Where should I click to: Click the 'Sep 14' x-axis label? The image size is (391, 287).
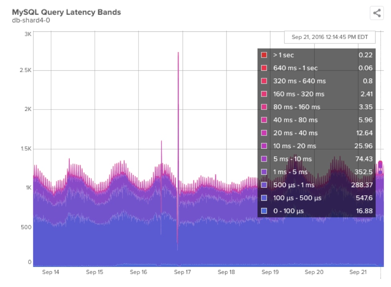[51, 272]
